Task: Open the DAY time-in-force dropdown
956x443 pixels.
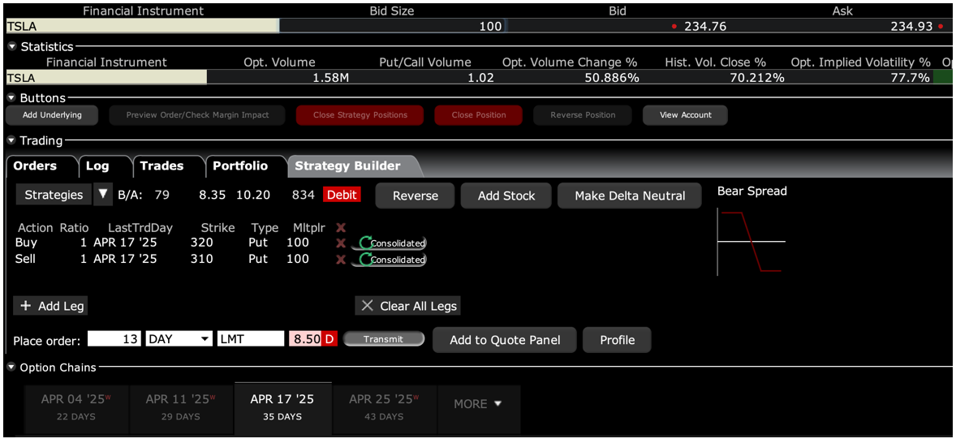Action: point(179,339)
